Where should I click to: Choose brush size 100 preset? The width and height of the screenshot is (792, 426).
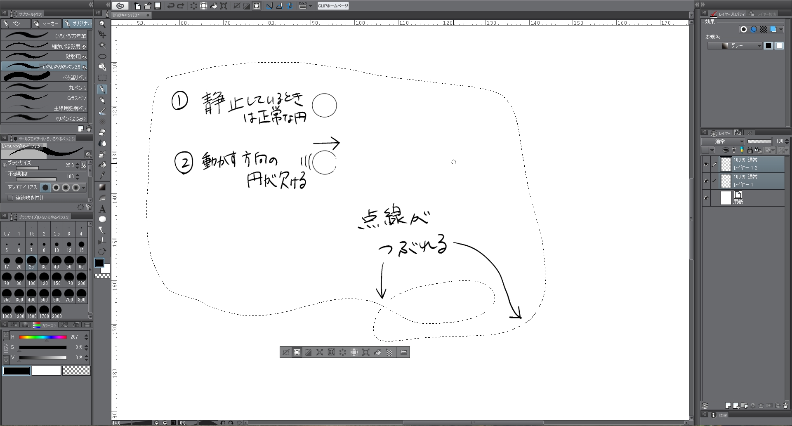tap(32, 279)
